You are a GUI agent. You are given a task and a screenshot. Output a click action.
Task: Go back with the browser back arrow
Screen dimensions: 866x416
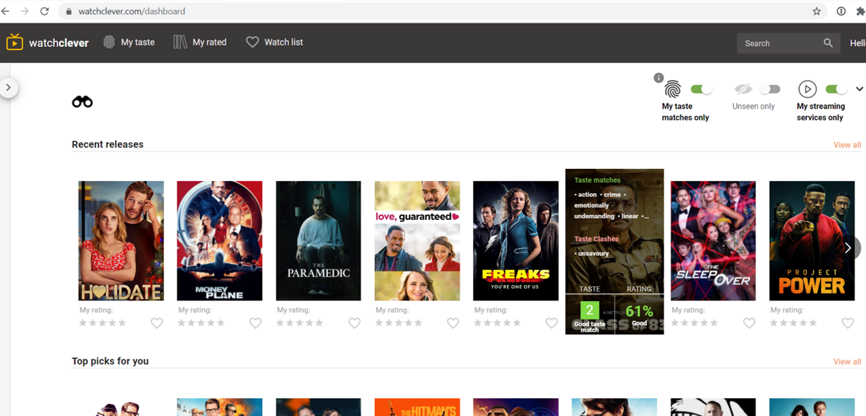point(6,11)
